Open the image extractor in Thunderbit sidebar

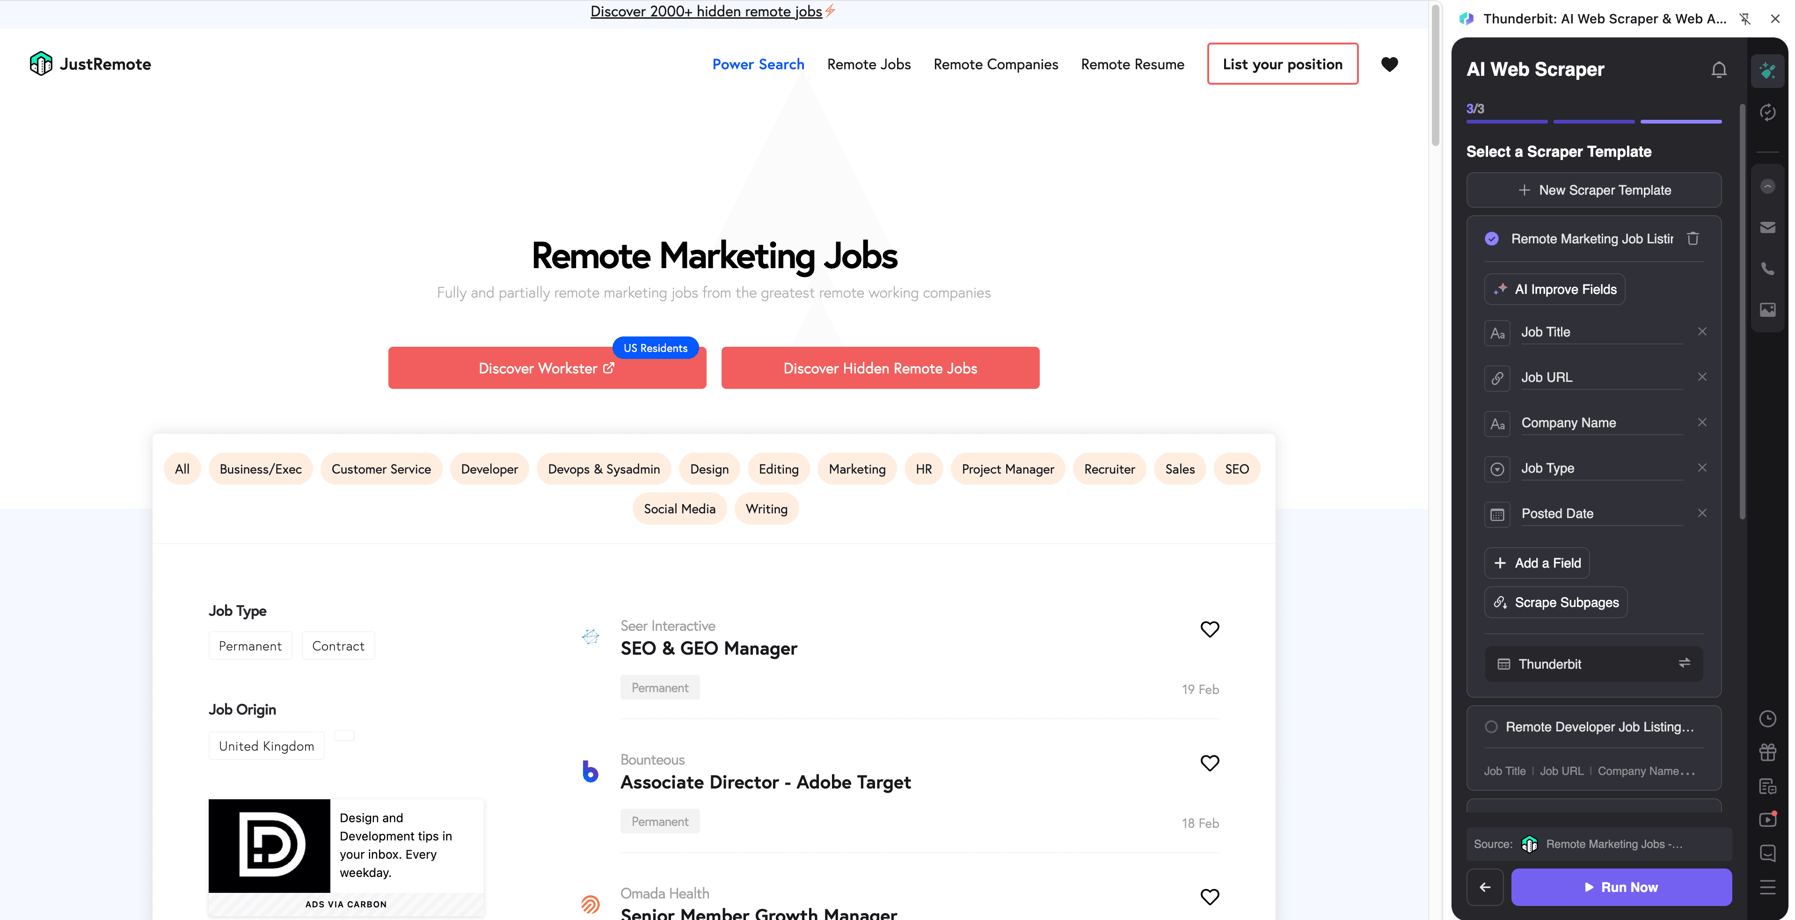(x=1768, y=310)
